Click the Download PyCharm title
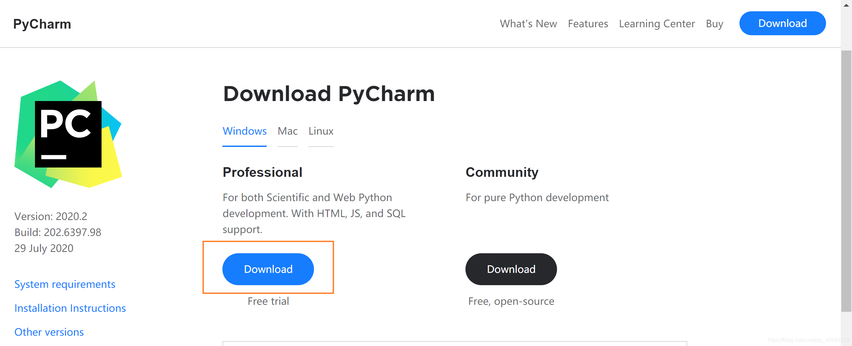852x346 pixels. coord(329,94)
